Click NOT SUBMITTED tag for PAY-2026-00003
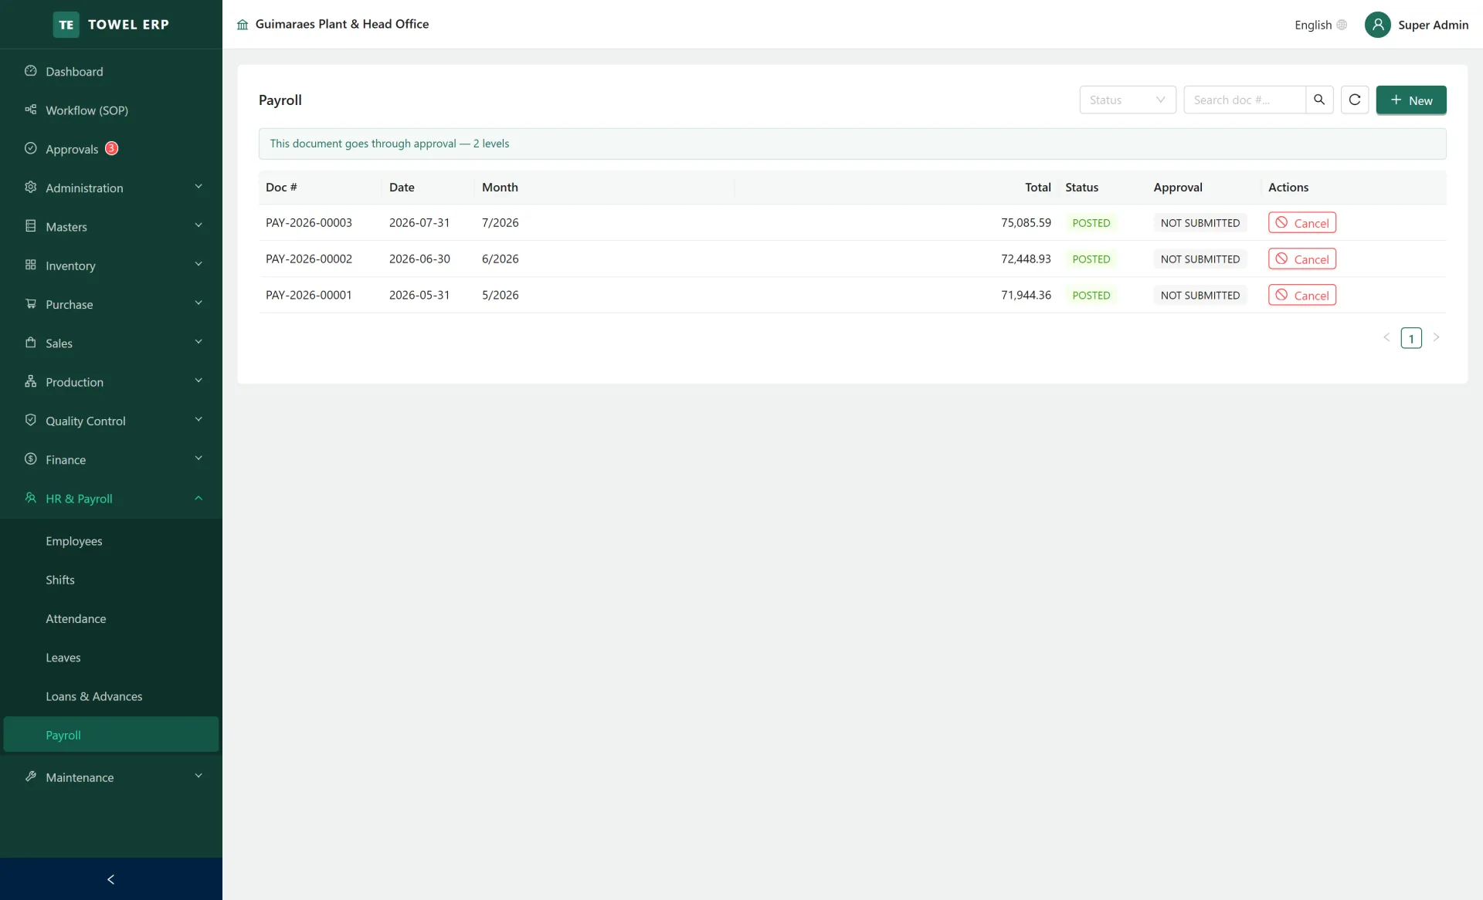This screenshot has width=1483, height=900. [1200, 222]
